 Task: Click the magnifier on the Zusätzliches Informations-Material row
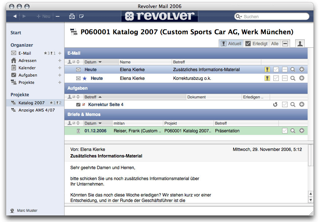[x=293, y=70]
